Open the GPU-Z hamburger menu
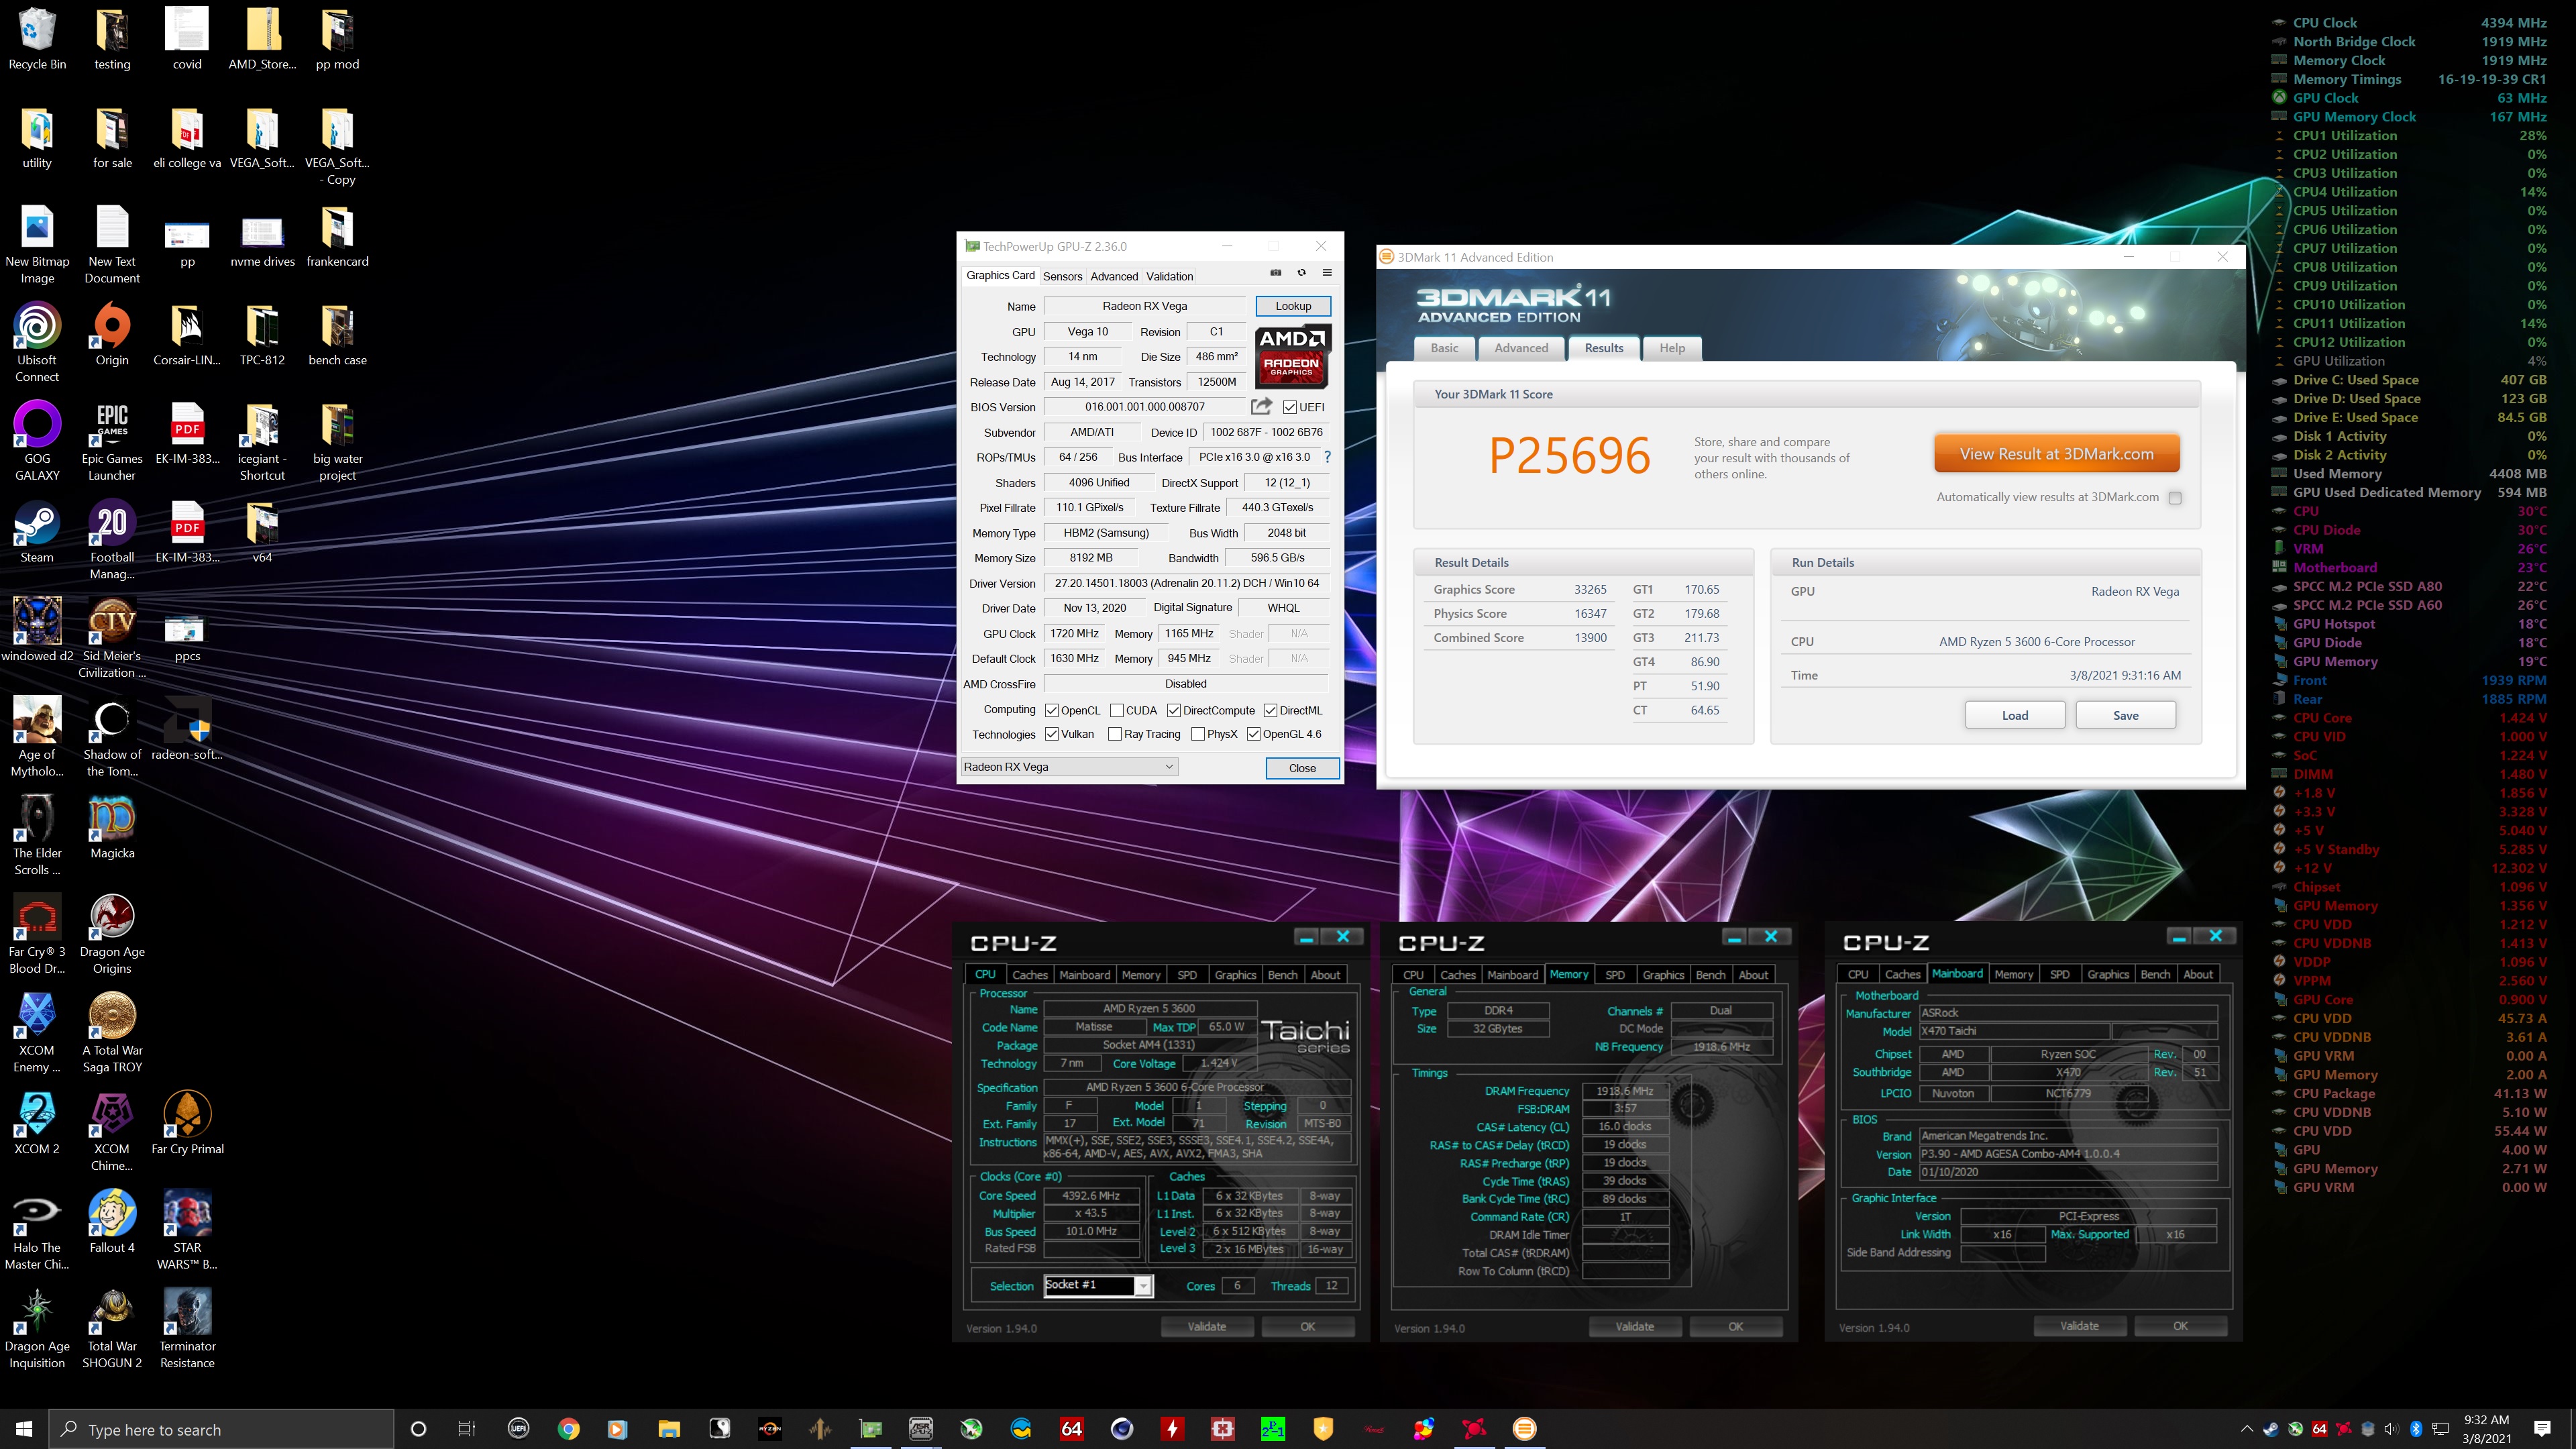The image size is (2576, 1449). coord(1327,273)
